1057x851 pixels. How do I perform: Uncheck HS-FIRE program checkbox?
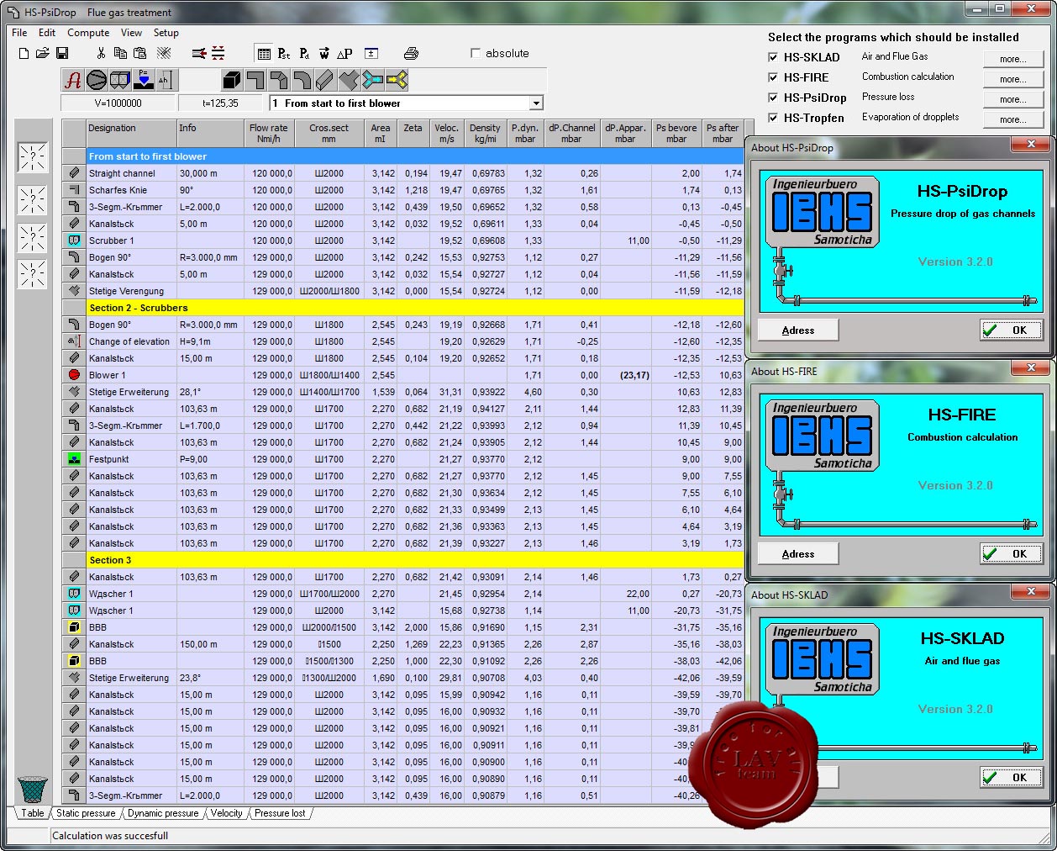pyautogui.click(x=773, y=77)
